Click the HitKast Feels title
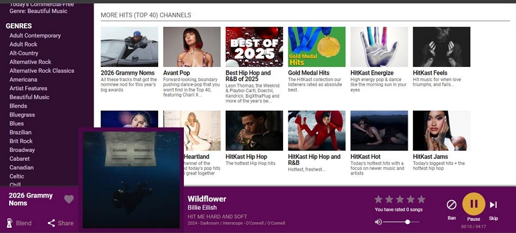Screen dimensions: 516x233 point(430,73)
